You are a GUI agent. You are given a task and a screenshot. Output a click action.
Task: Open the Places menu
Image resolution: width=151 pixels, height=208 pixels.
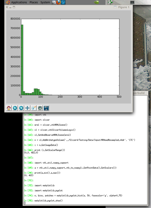(34, 2)
